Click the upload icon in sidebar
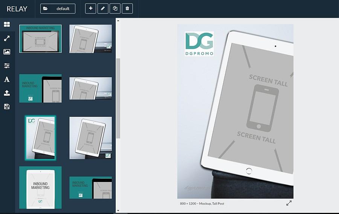 (x=7, y=93)
